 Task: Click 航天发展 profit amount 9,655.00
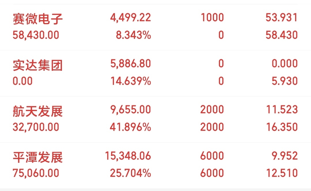pyautogui.click(x=130, y=110)
